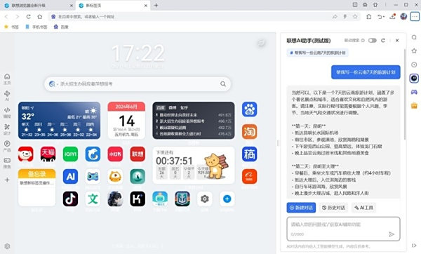Open the blue AI shortcut tile
Image resolution: width=421 pixels, height=254 pixels.
tap(70, 176)
